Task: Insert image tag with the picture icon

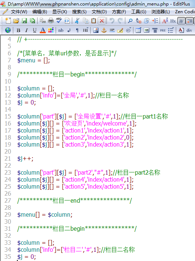Action: [x=96, y=30]
